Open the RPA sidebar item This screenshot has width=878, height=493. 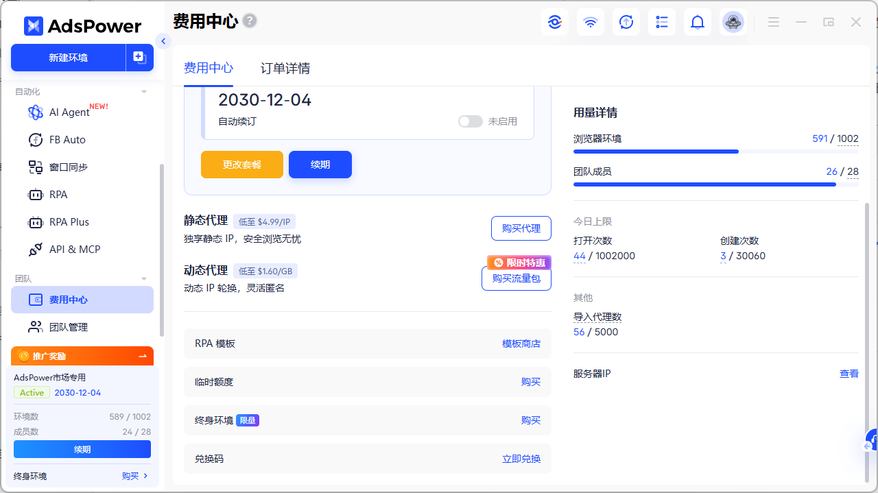click(82, 194)
